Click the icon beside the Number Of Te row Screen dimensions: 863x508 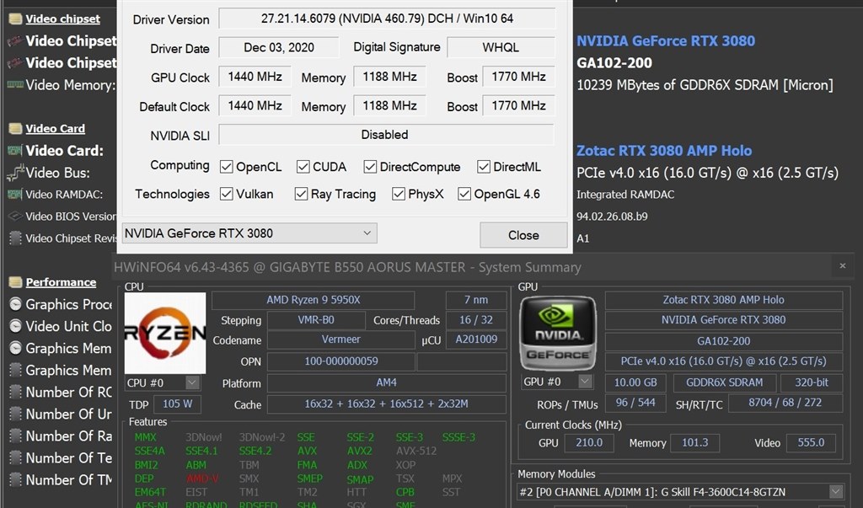15,458
